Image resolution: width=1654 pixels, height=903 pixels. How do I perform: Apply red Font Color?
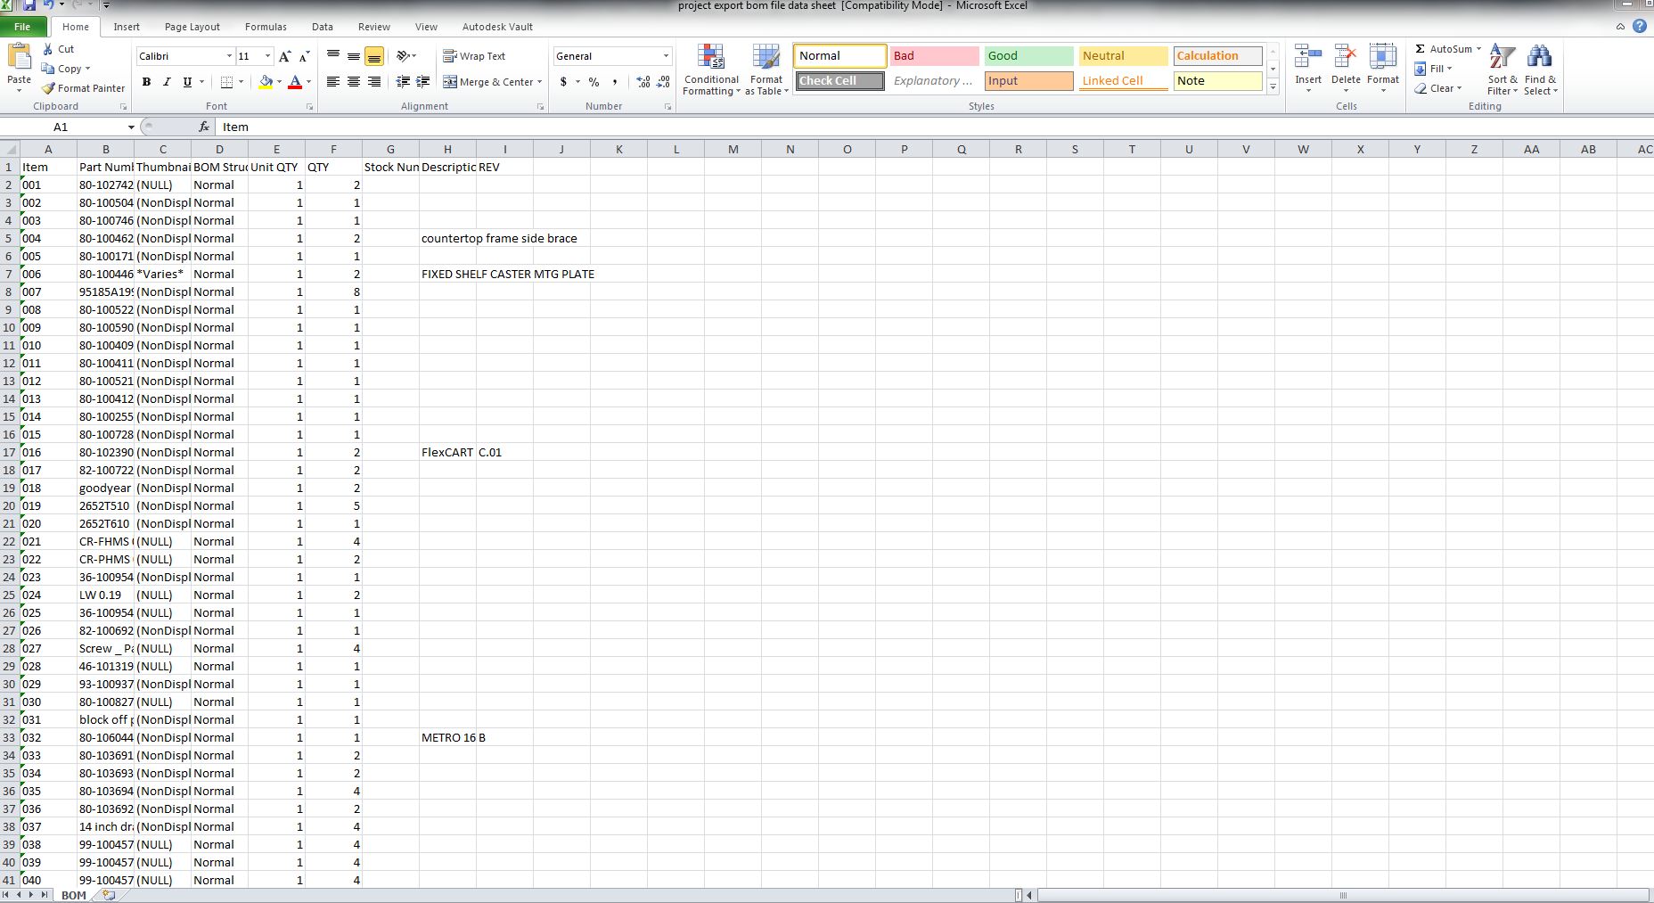click(x=295, y=82)
